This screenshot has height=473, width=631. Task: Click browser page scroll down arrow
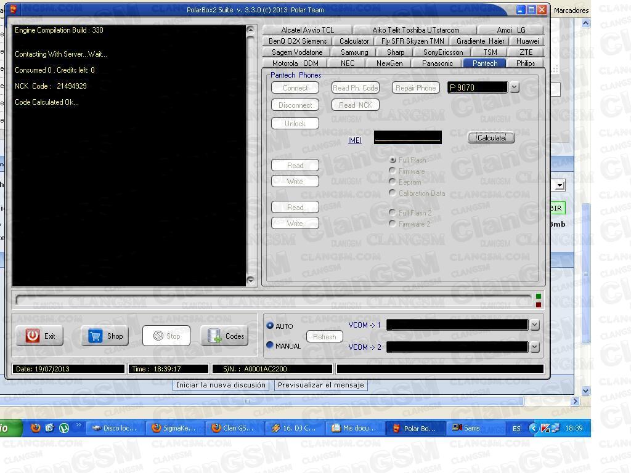[585, 390]
